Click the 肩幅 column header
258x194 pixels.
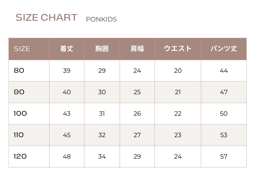pos(137,49)
